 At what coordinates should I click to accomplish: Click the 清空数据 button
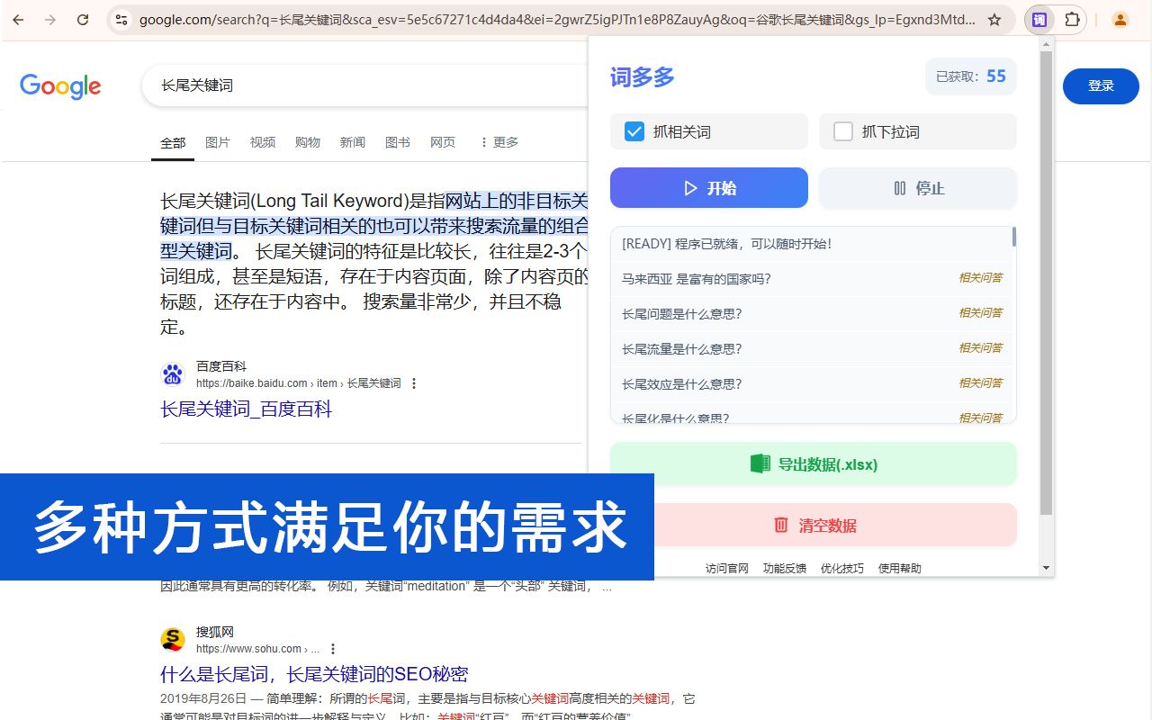click(814, 525)
